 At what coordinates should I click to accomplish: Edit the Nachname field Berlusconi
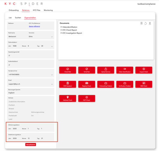[x=12, y=37]
